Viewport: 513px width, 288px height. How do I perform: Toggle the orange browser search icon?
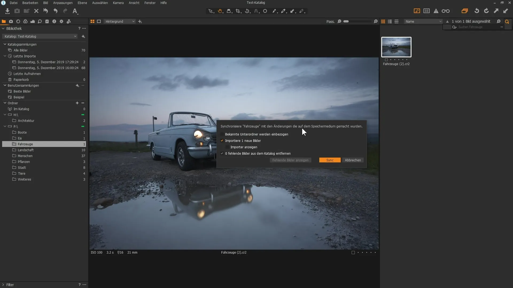click(507, 22)
